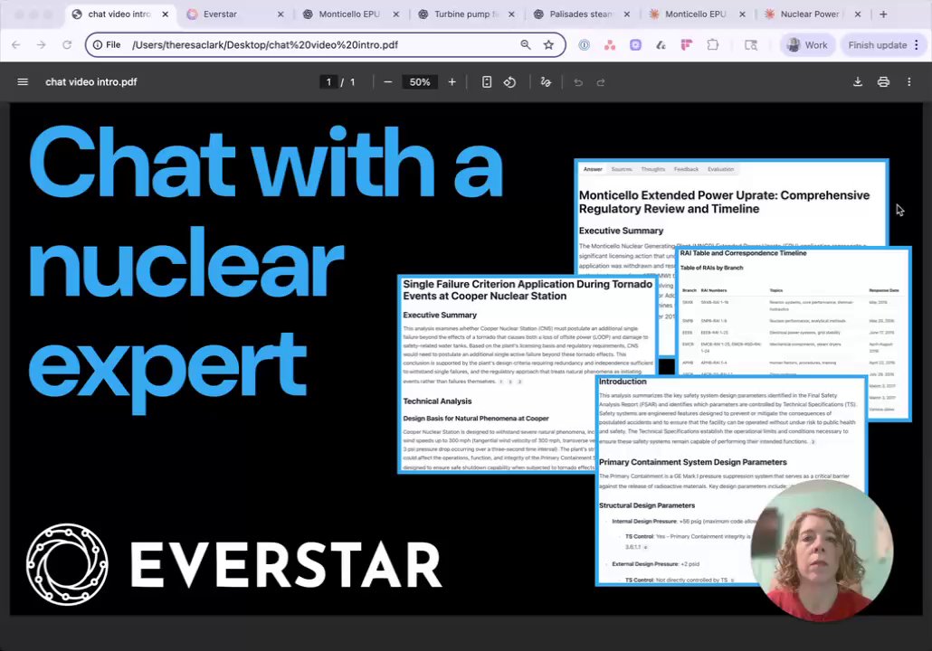Go forward to the next page
Screen dimensions: 932x651
[x=41, y=44]
